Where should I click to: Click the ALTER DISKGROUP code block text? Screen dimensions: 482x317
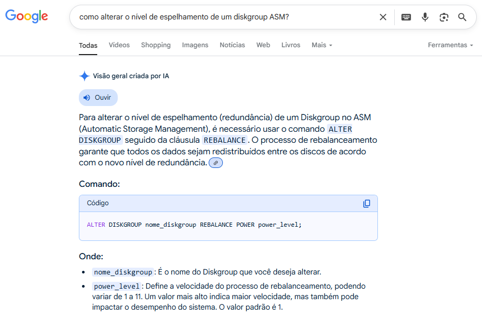click(194, 225)
